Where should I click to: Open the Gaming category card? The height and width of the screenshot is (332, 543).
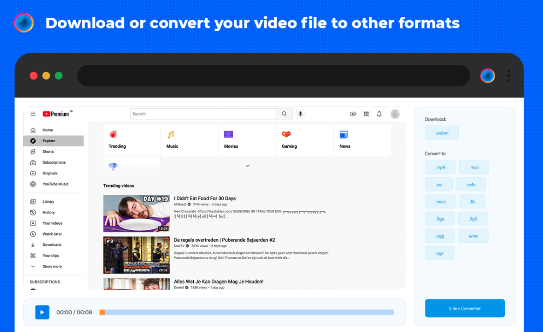305,140
